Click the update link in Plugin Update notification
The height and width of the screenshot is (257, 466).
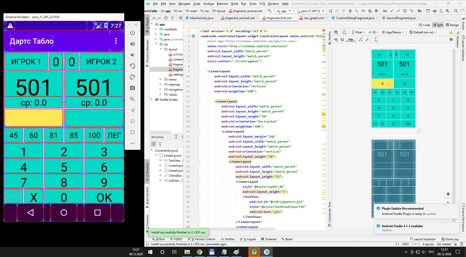pyautogui.click(x=431, y=214)
